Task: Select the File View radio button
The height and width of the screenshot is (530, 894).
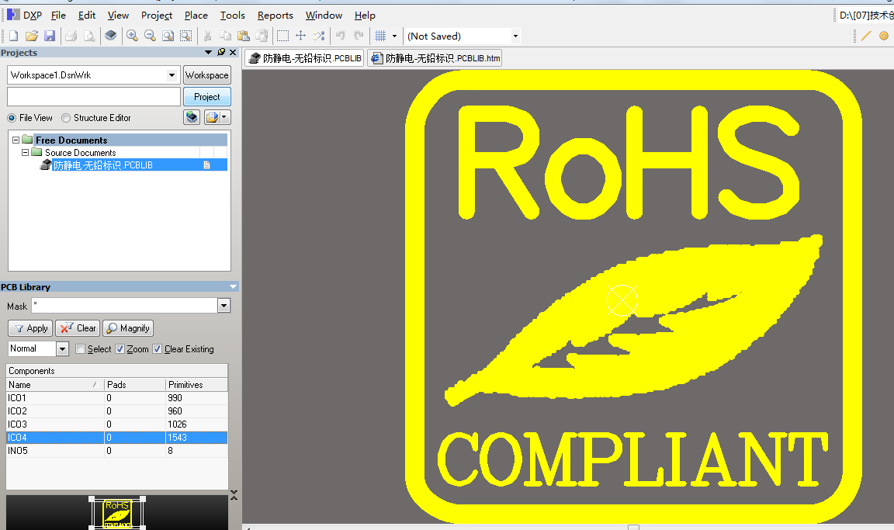Action: pyautogui.click(x=12, y=118)
